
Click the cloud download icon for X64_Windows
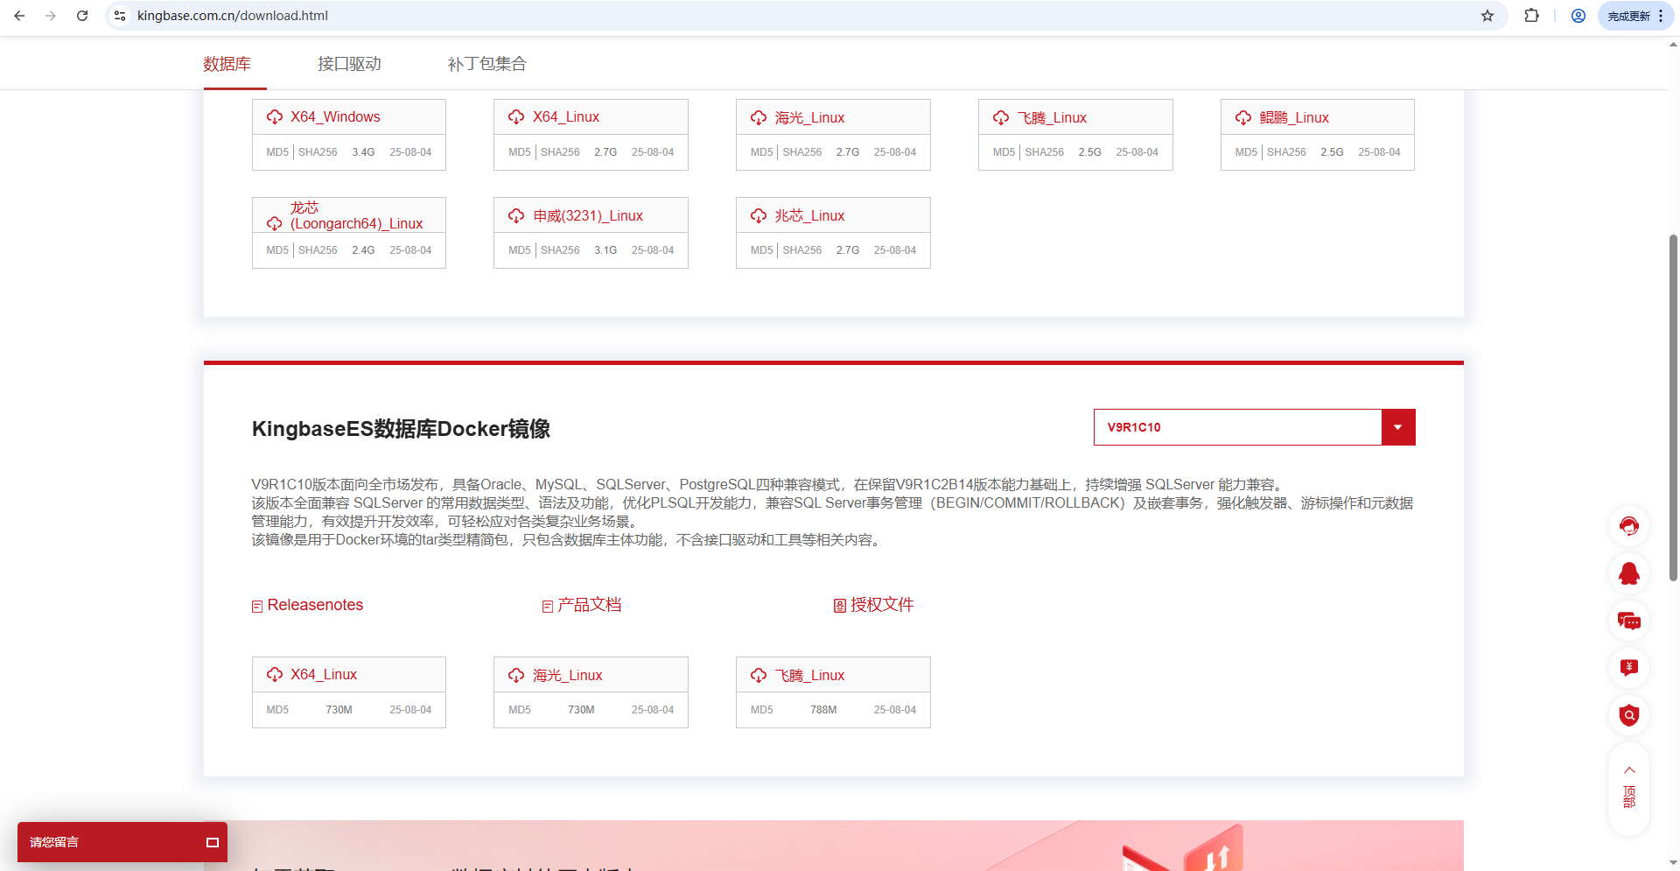(x=275, y=117)
